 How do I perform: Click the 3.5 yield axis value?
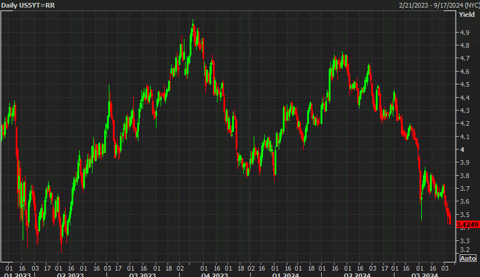pyautogui.click(x=465, y=215)
